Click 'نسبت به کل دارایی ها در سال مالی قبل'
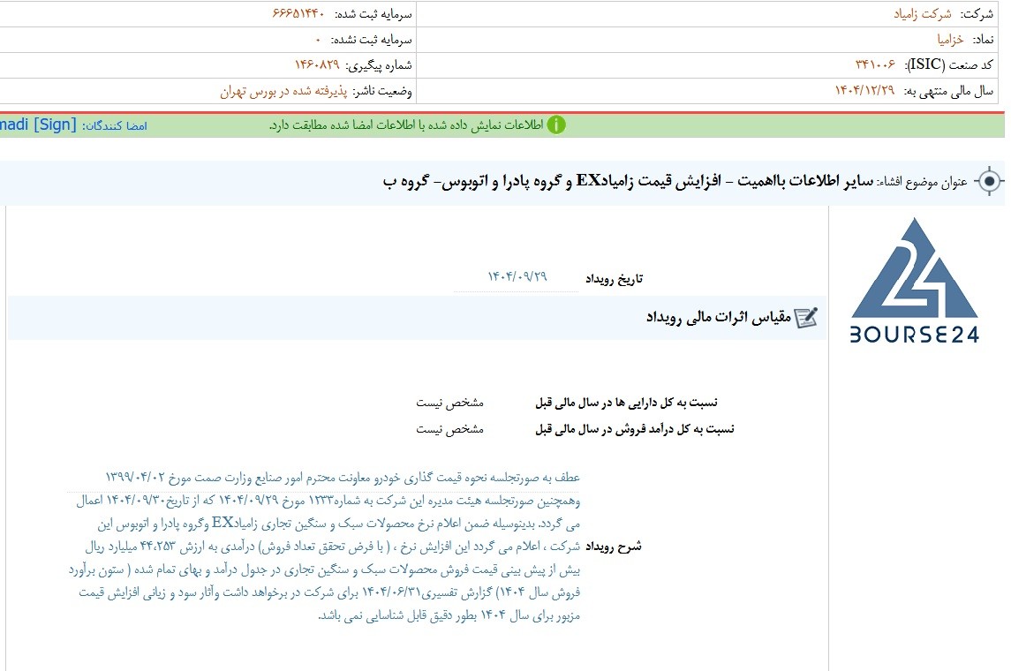This screenshot has height=671, width=1011. [x=626, y=403]
